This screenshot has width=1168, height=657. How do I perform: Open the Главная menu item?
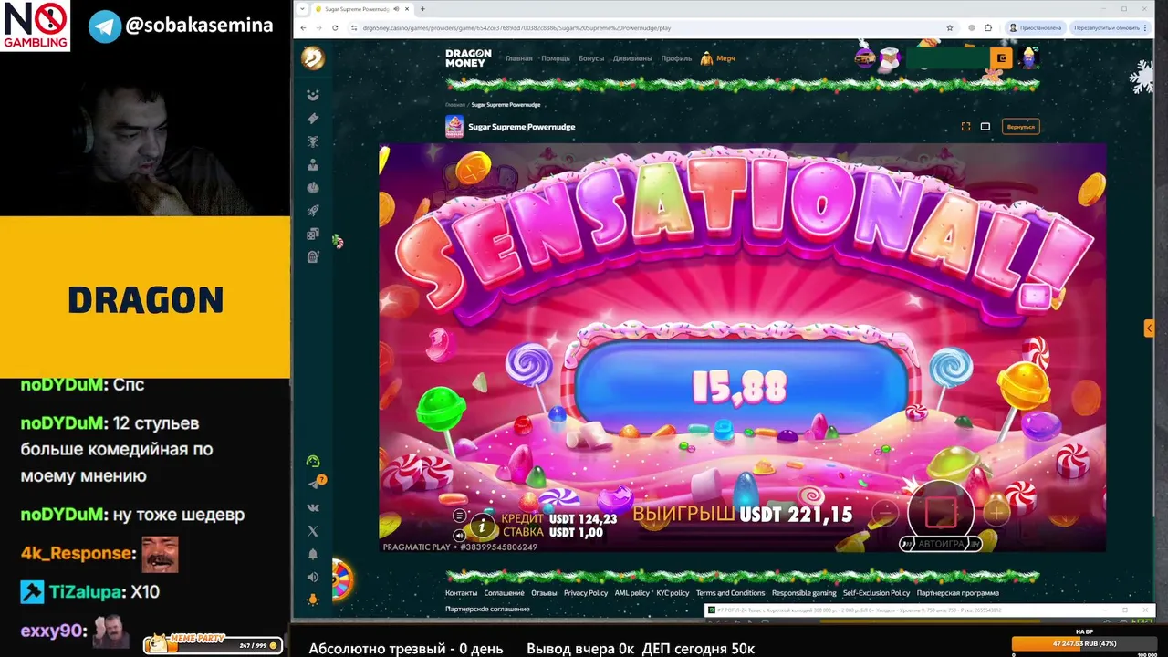(x=518, y=58)
